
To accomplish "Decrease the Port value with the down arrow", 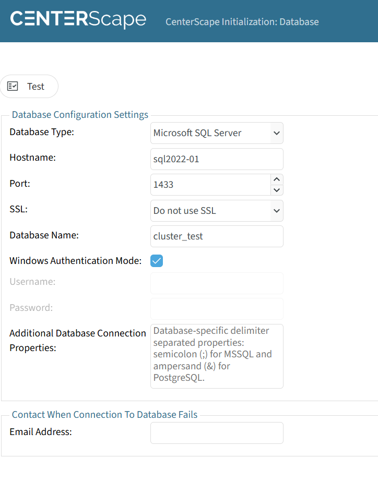I will click(277, 190).
